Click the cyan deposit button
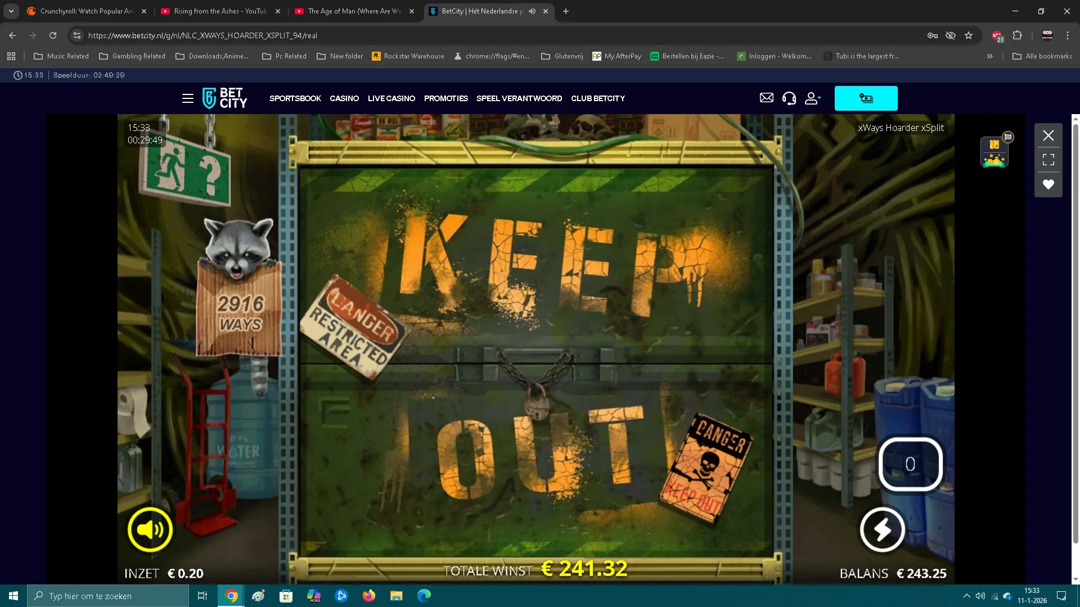 click(x=866, y=98)
